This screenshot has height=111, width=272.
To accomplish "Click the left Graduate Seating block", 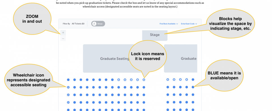I will click(x=114, y=58).
